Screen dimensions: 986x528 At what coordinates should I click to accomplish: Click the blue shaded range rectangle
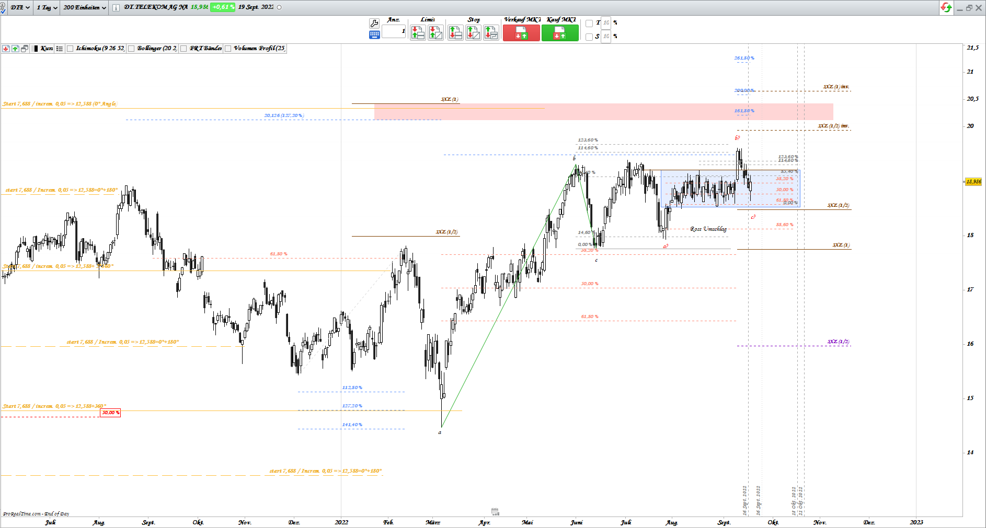[730, 189]
